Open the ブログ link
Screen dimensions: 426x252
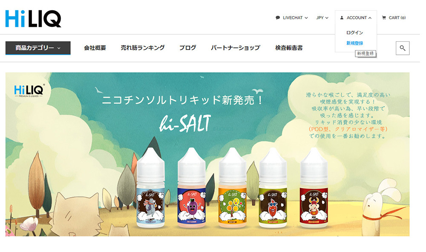tap(187, 48)
